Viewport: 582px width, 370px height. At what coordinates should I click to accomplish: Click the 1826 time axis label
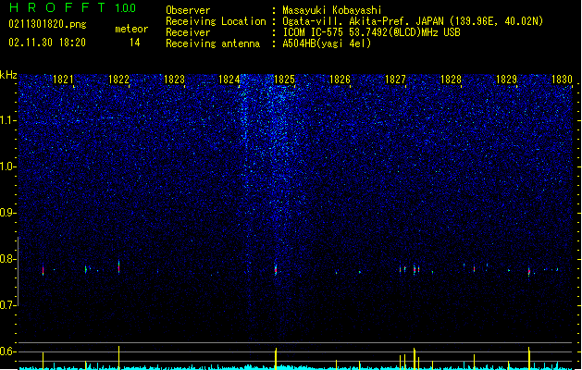click(340, 80)
